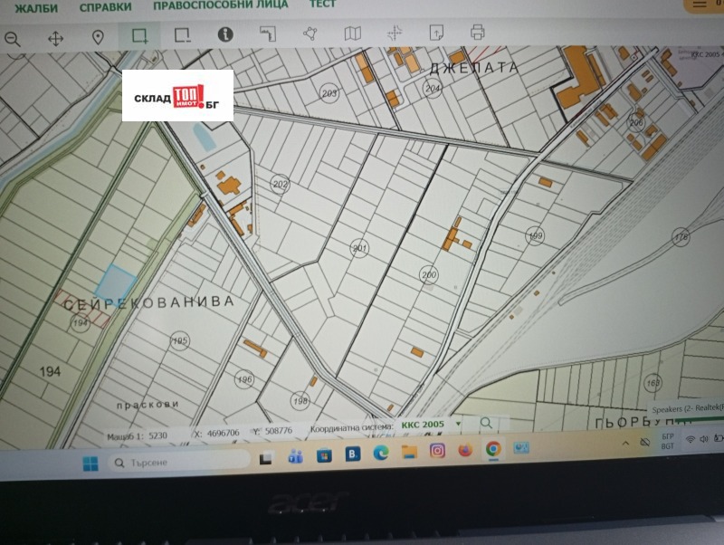The height and width of the screenshot is (545, 724).
Task: Select the ПРАВОСПОСОБНИ ЛИЦА menu item
Action: pyautogui.click(x=220, y=6)
